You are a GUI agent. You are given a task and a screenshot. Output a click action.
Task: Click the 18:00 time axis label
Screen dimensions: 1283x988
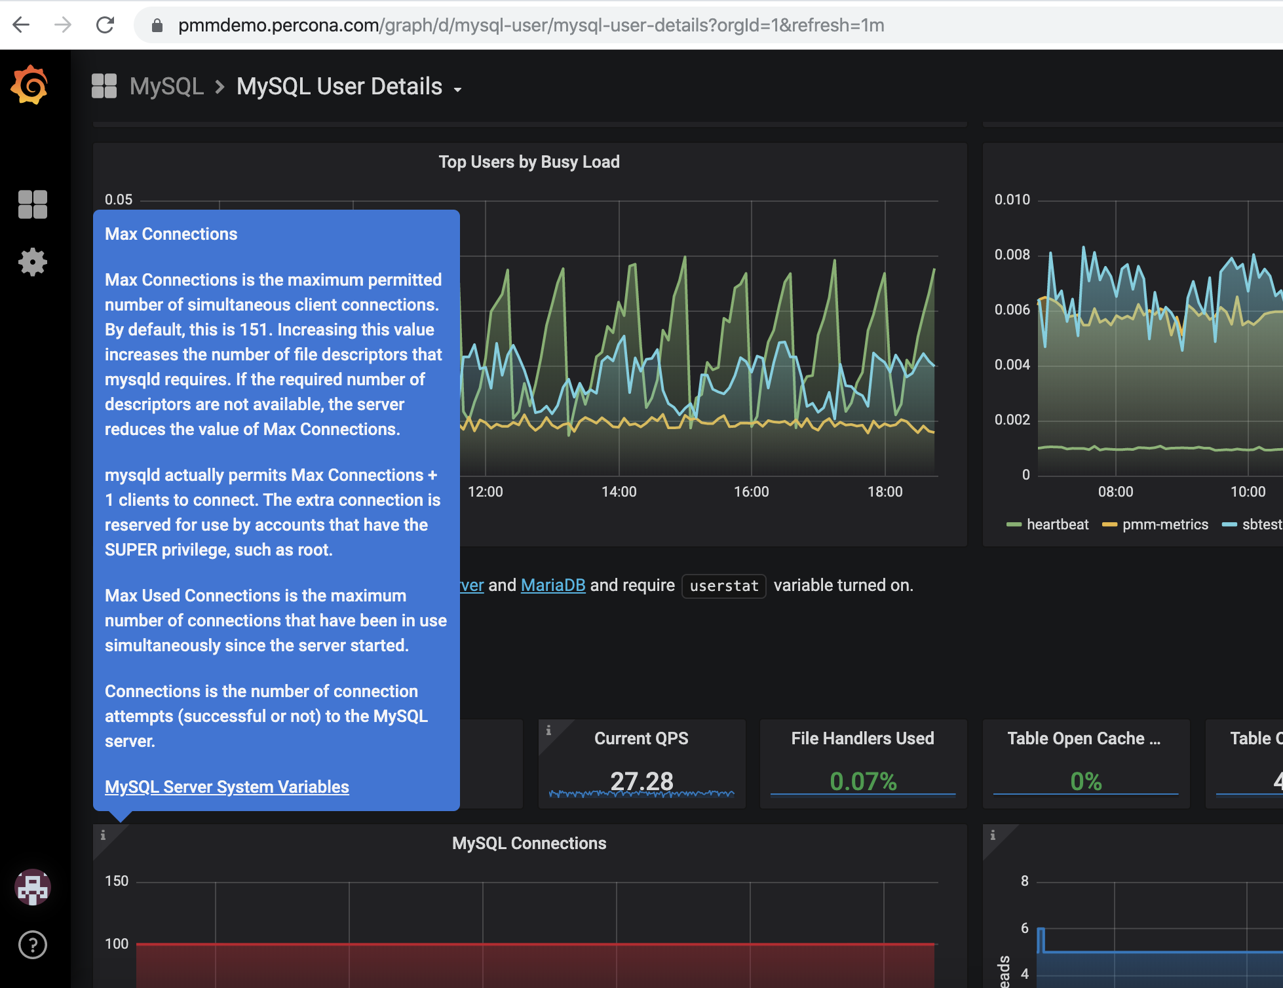[885, 491]
